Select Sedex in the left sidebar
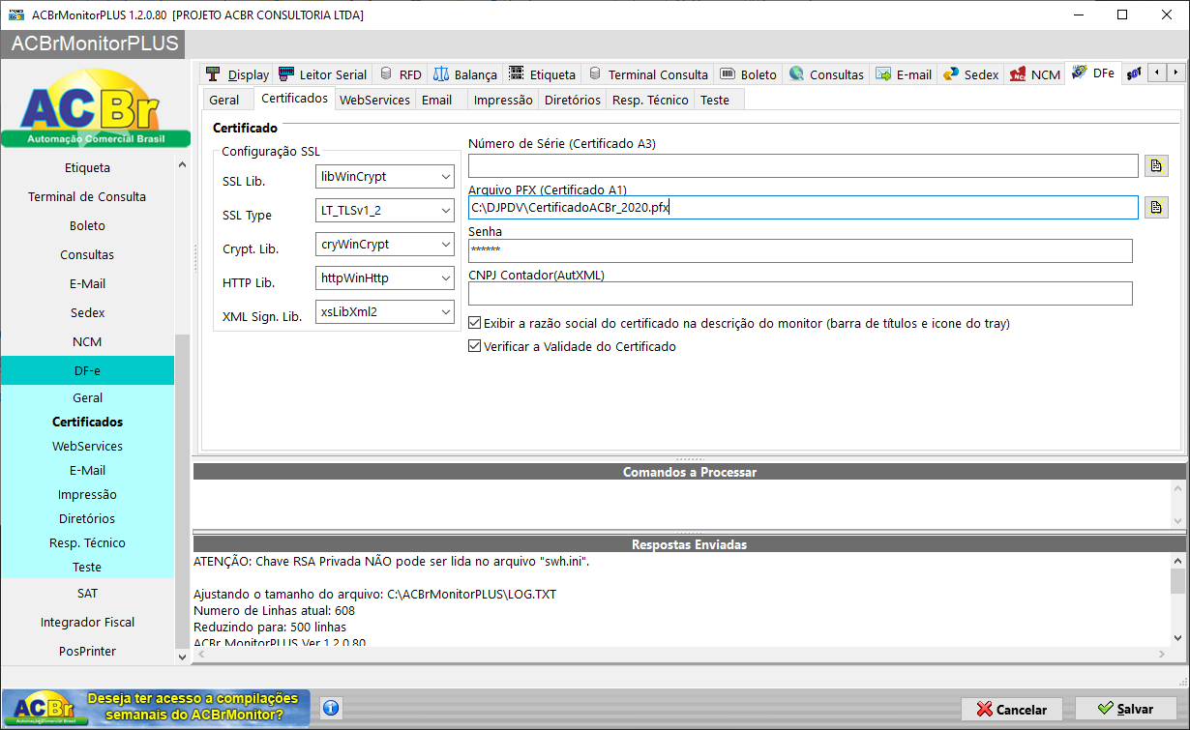1190x730 pixels. pos(87,312)
